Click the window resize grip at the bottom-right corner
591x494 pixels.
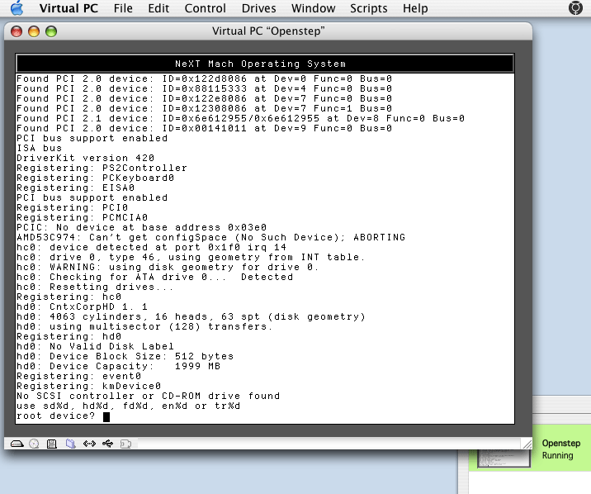click(x=527, y=444)
